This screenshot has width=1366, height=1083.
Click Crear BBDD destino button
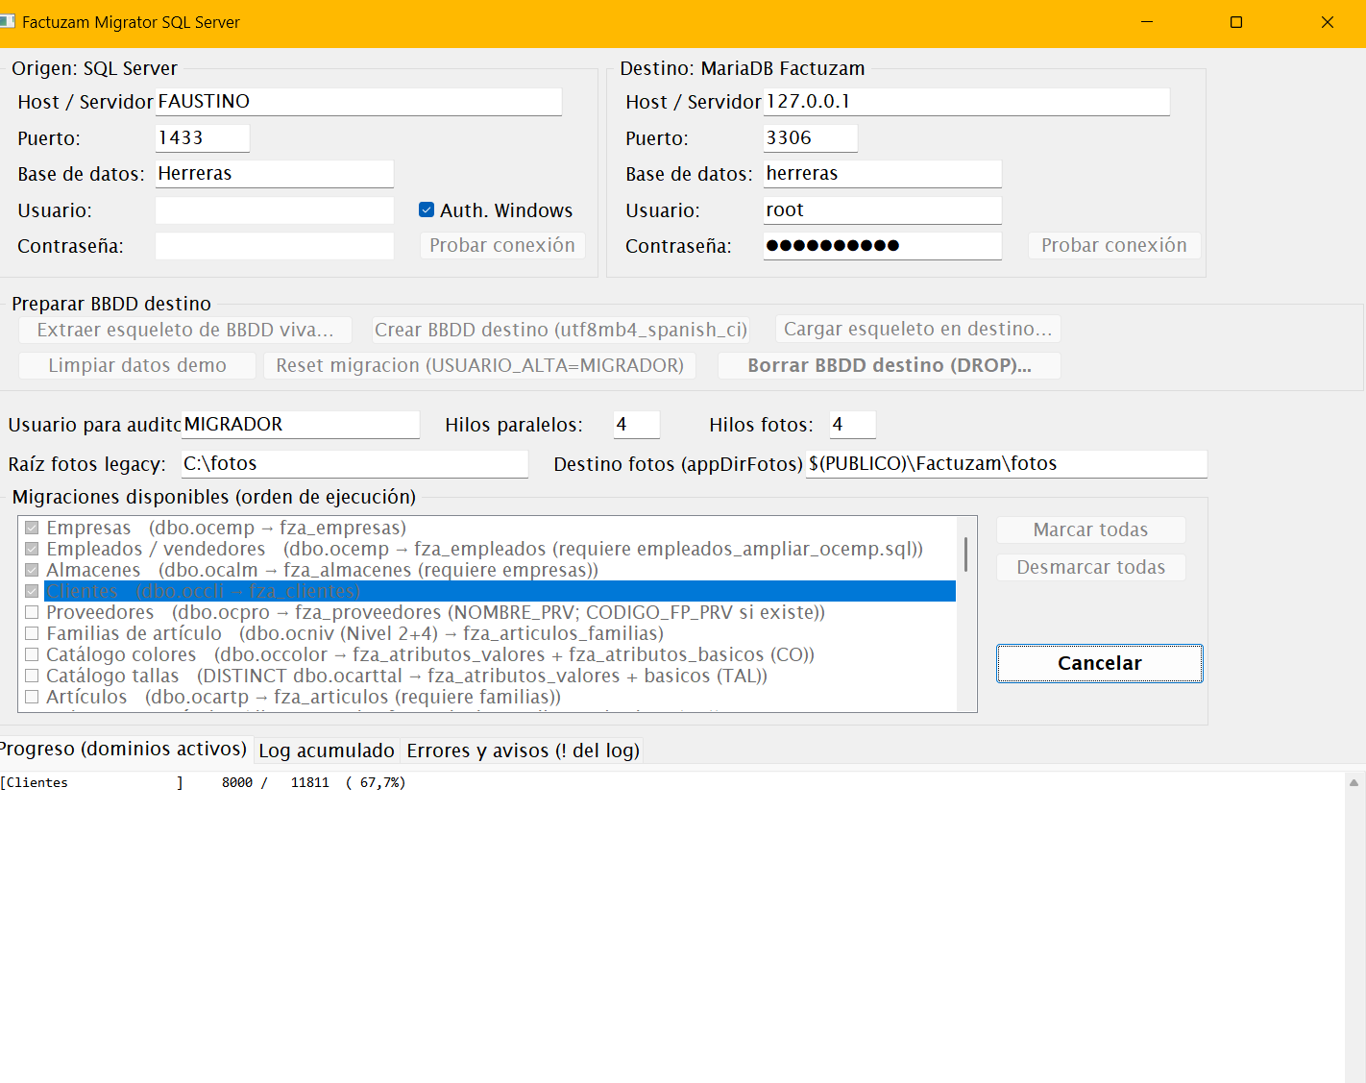click(561, 330)
